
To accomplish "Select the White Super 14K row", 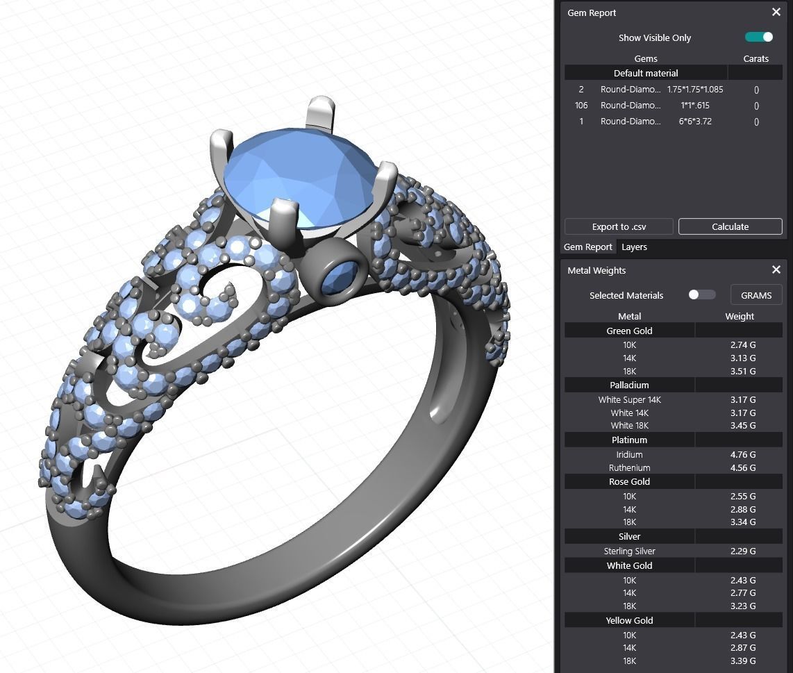I will coord(673,400).
